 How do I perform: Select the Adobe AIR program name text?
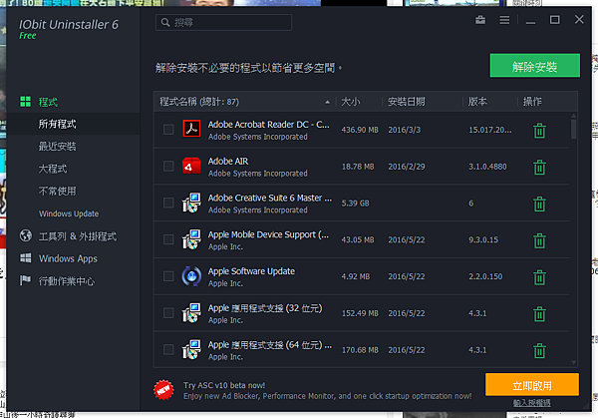(228, 161)
